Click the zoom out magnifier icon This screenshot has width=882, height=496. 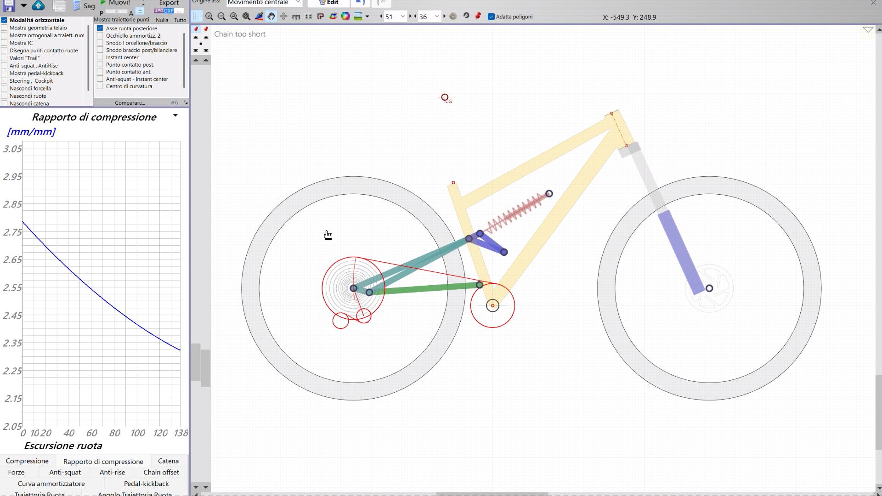[x=221, y=17]
